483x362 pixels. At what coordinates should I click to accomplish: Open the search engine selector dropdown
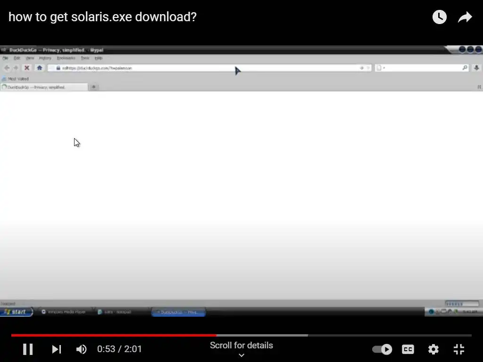click(381, 68)
